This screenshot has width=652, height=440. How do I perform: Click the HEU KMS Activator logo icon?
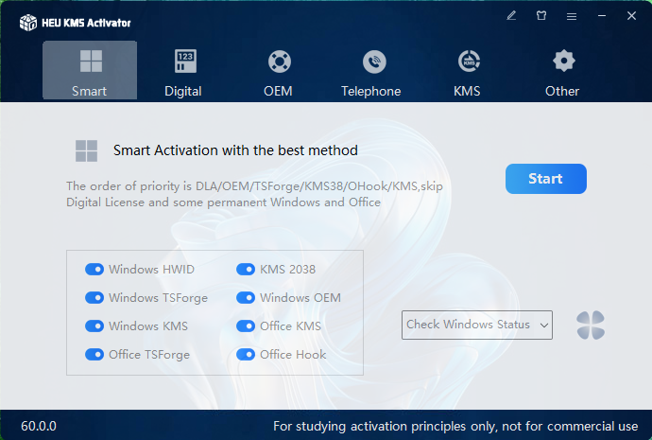pyautogui.click(x=29, y=22)
